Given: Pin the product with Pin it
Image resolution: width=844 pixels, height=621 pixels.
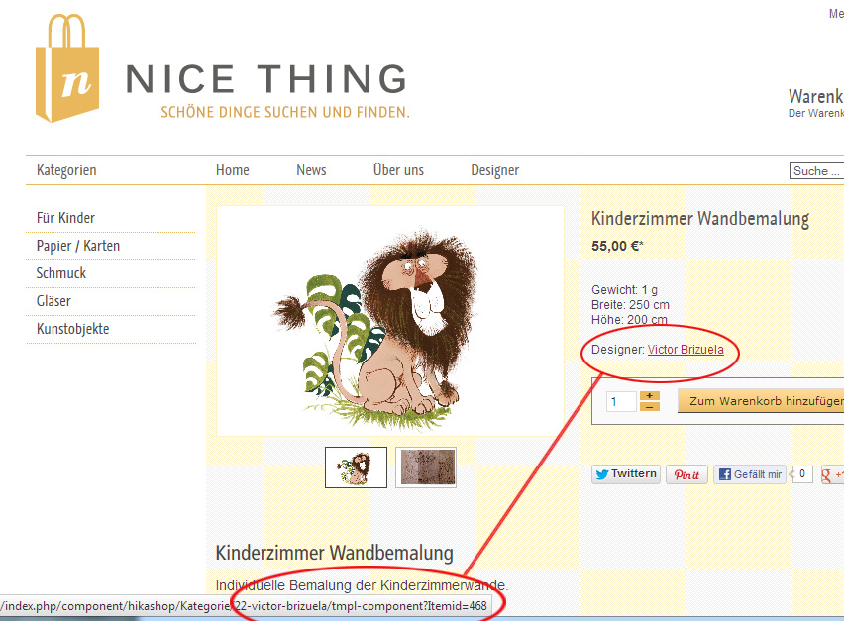Looking at the screenshot, I should (x=686, y=474).
